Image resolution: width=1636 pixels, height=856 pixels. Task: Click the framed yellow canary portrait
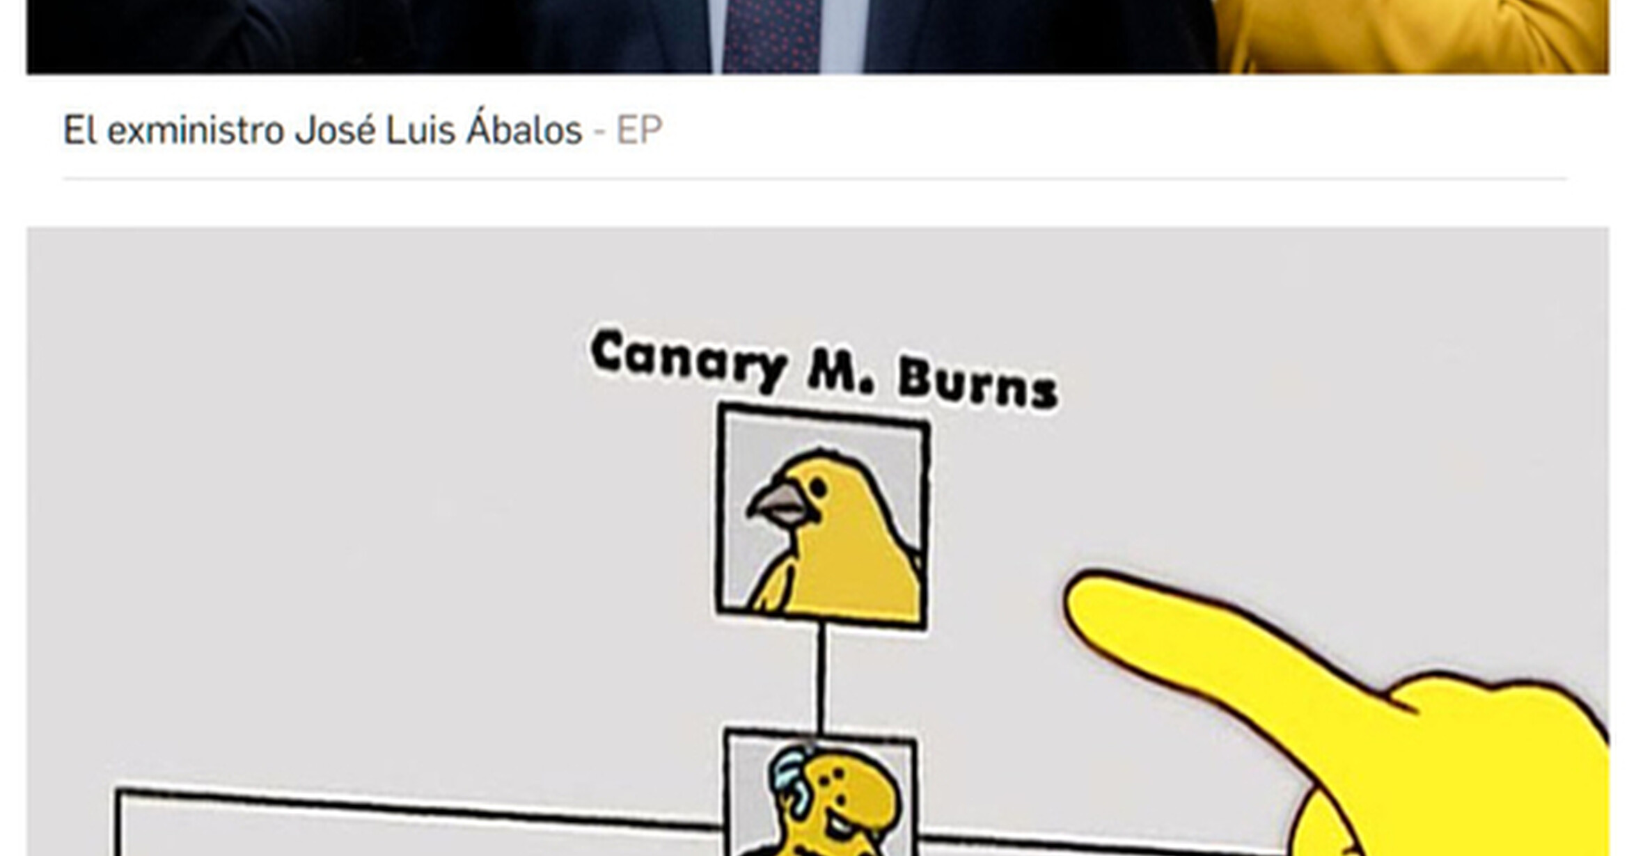[x=823, y=516]
